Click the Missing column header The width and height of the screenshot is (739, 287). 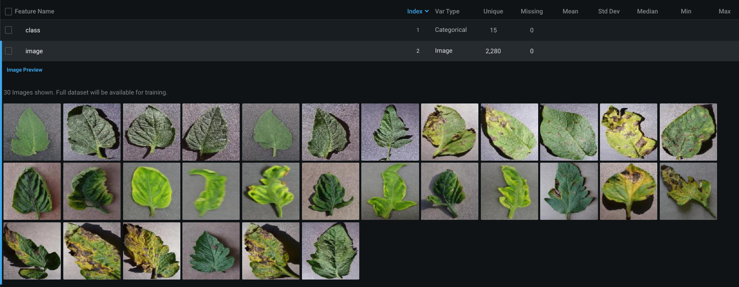[531, 11]
